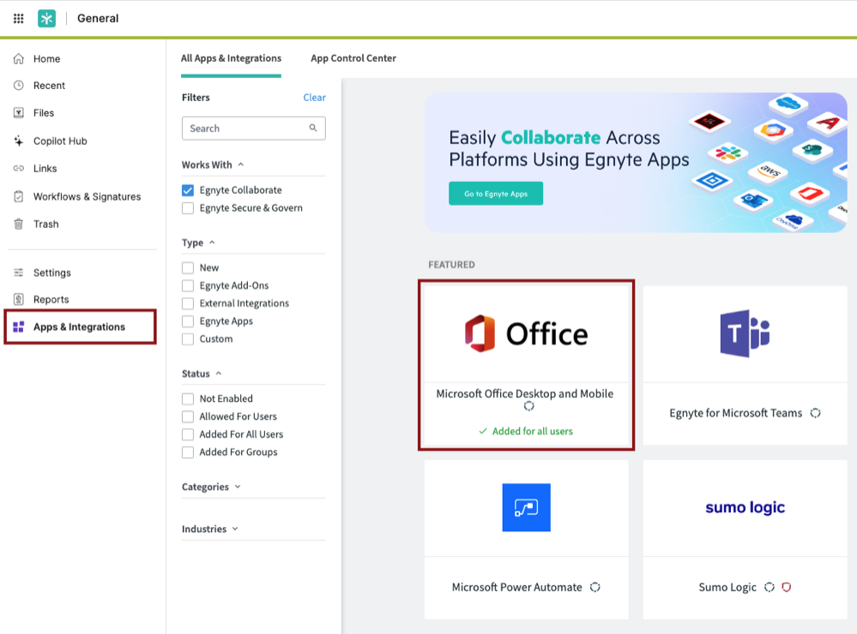Click the Copilot Hub sparkle icon
This screenshot has height=634, width=857.
point(19,141)
